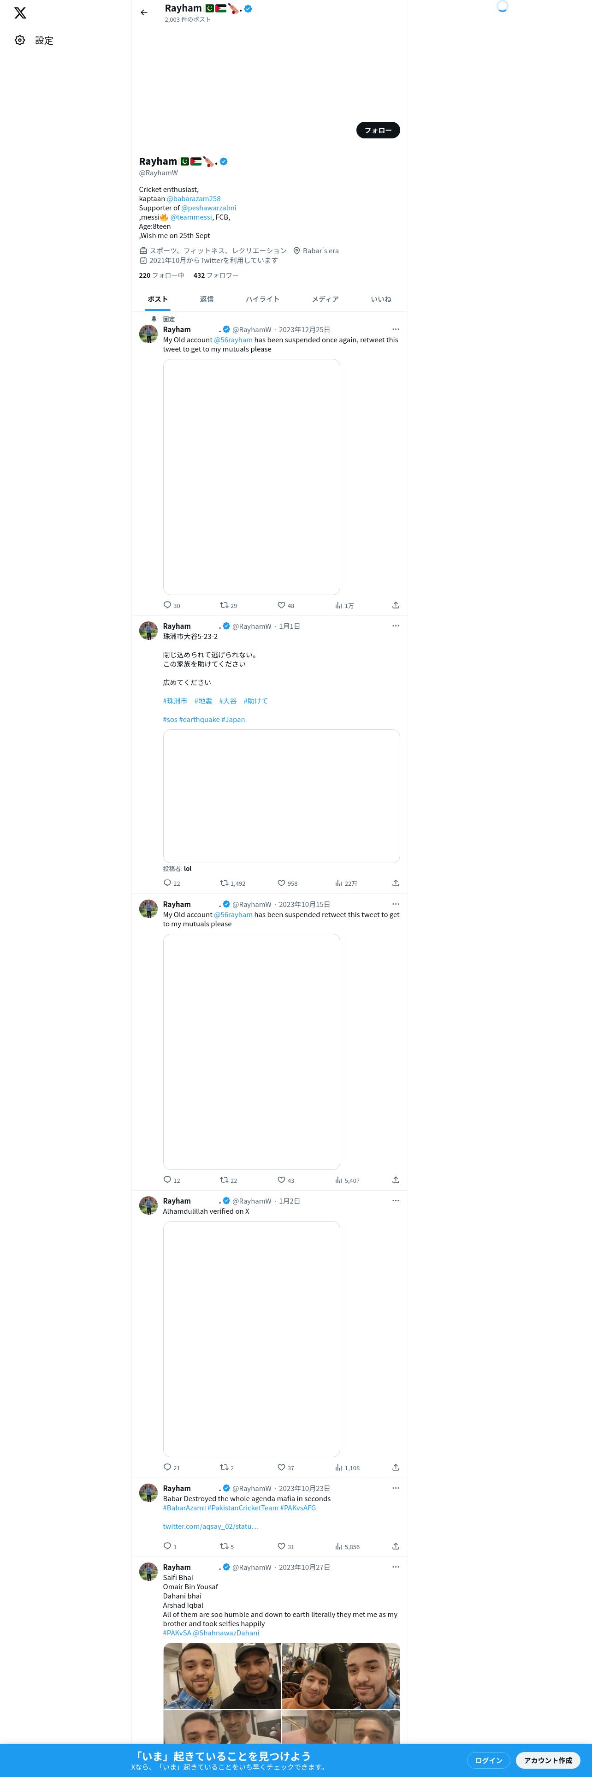592x1777 pixels.
Task: Open the first selfie photo thumbnail
Action: [222, 1676]
